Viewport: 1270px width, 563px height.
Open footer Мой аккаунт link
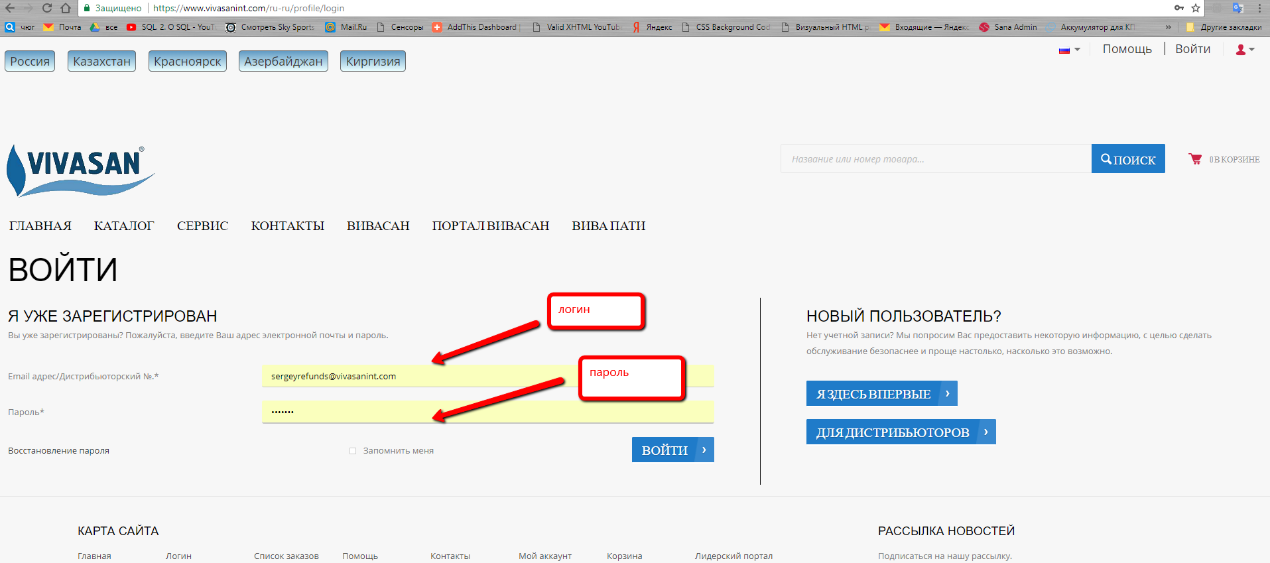pyautogui.click(x=545, y=556)
